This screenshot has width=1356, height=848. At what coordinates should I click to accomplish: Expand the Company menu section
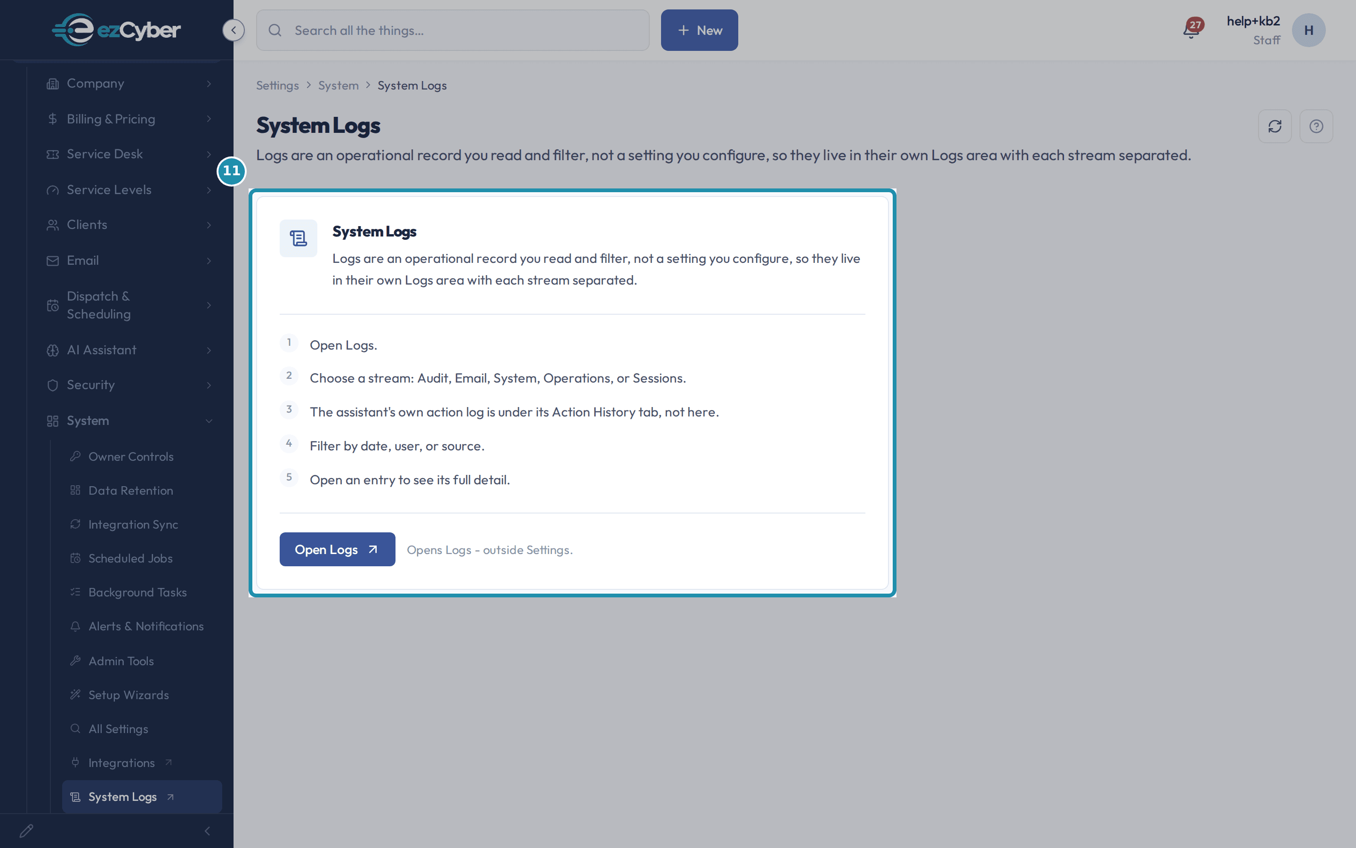pos(129,83)
